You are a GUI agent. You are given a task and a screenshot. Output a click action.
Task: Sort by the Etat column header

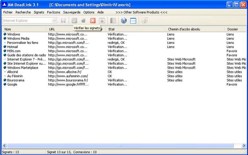pyautogui.click(x=136, y=29)
